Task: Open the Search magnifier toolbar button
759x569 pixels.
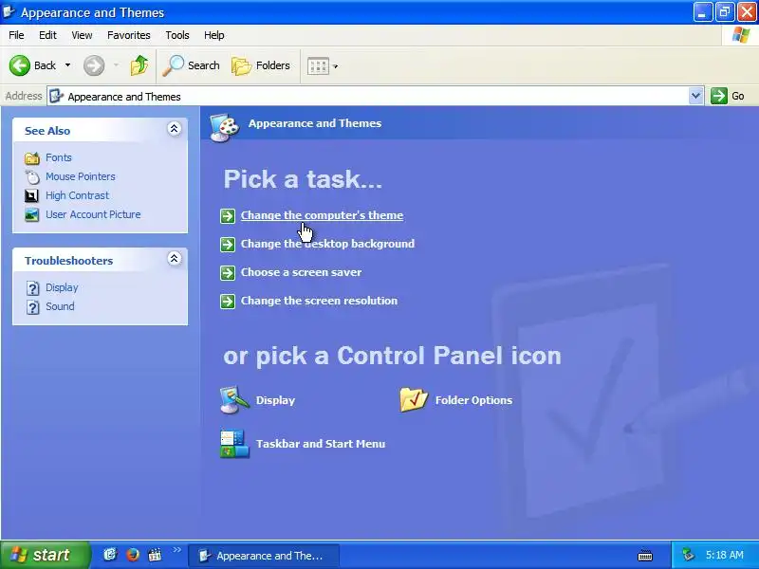Action: (191, 65)
